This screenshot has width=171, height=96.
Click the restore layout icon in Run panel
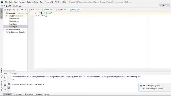click(5, 85)
